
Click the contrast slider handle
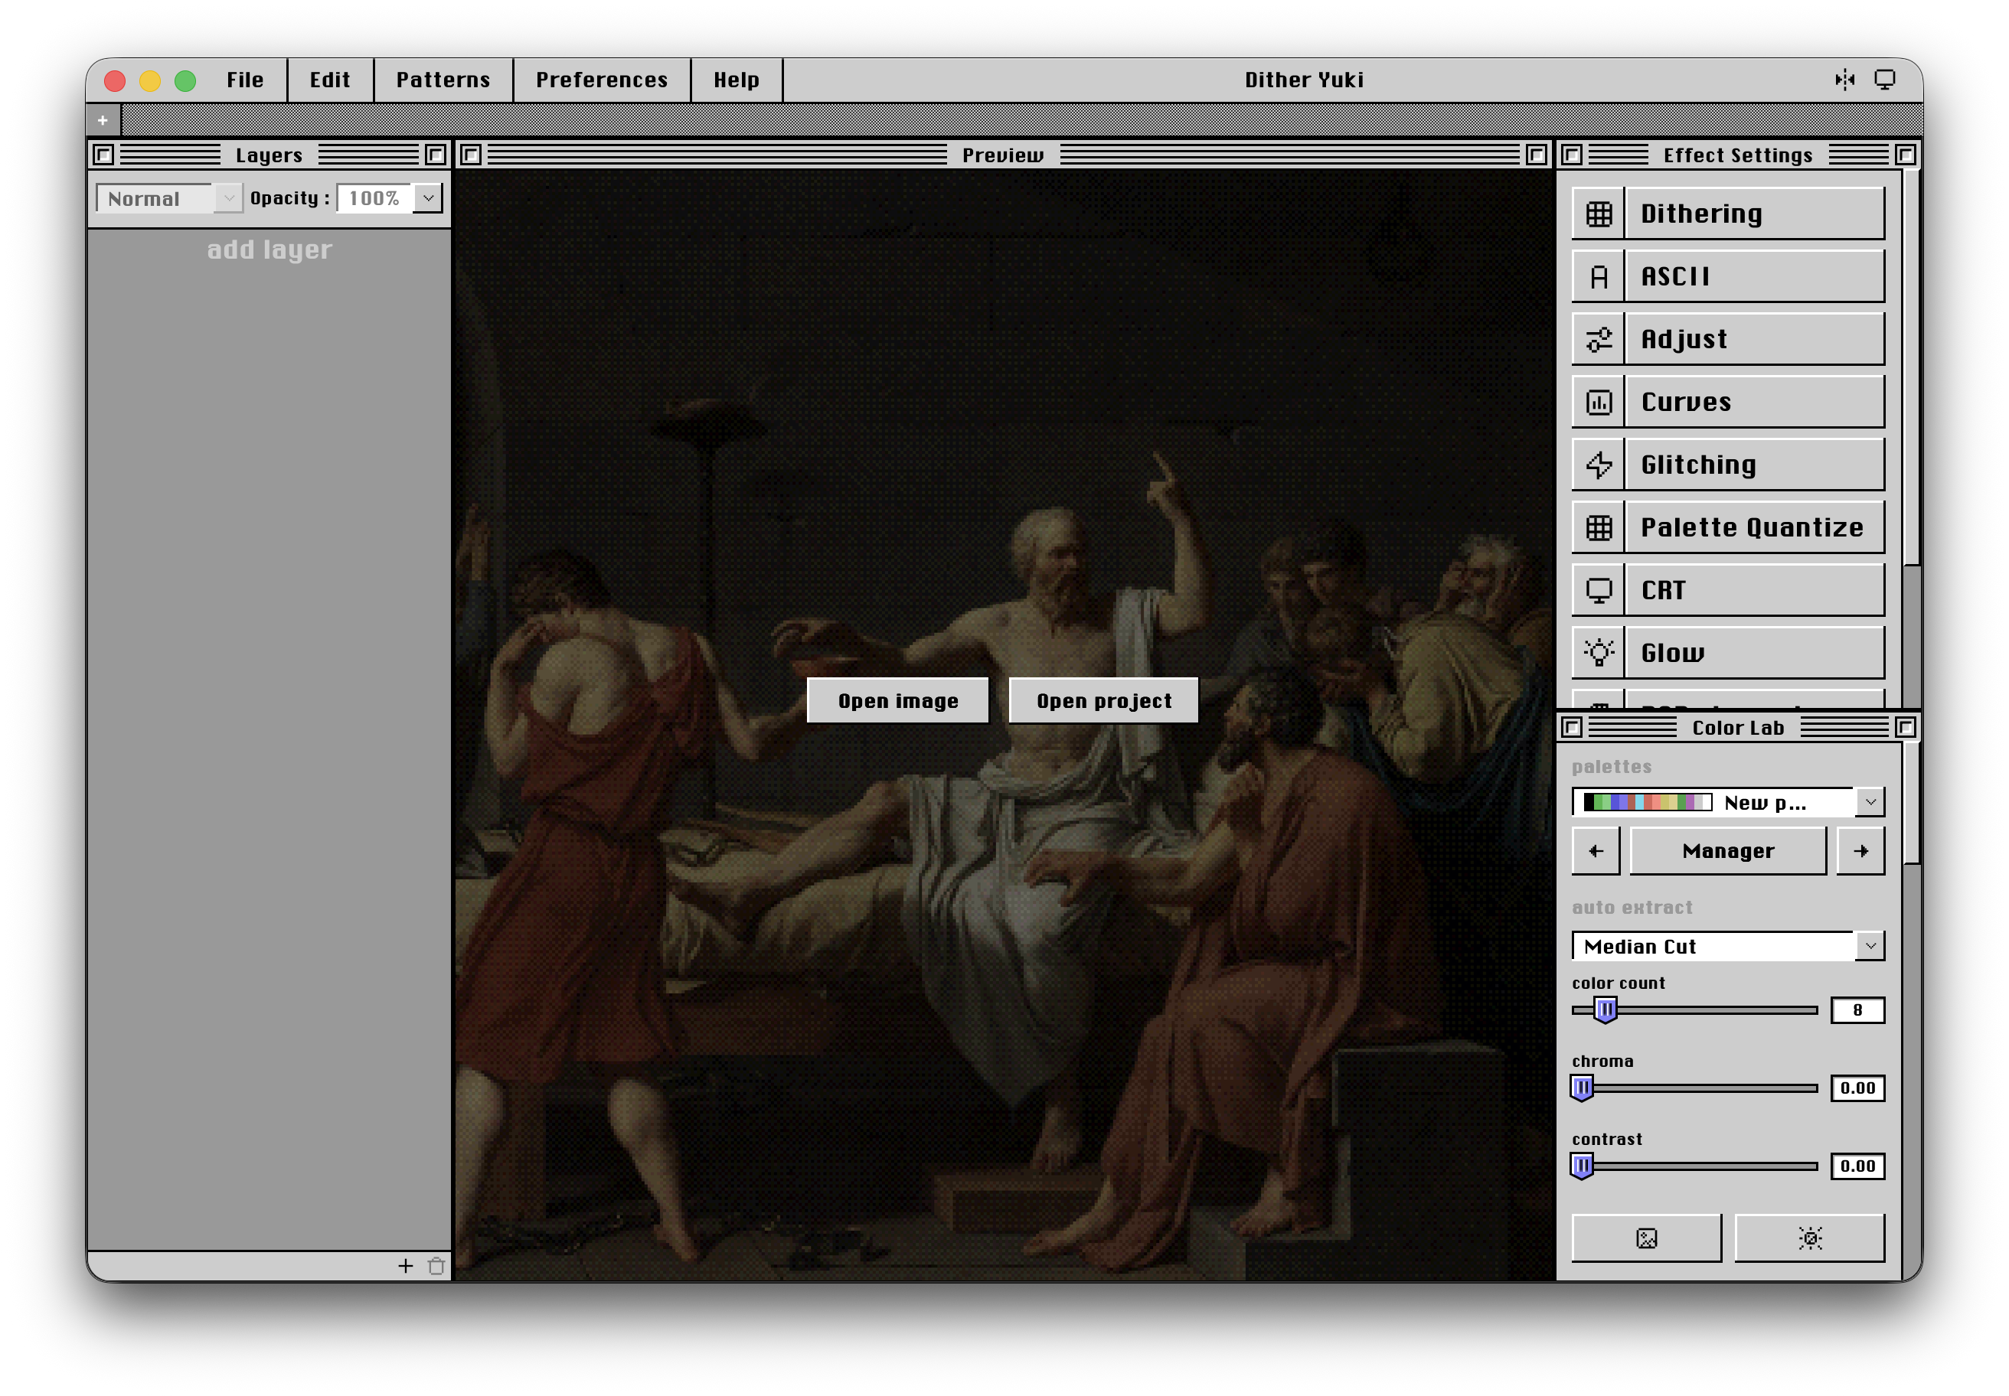click(1582, 1166)
